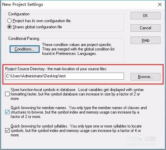Image resolution: width=166 pixels, height=150 pixels.
Task: Open the Conditions... dialog
Action: pos(25,49)
